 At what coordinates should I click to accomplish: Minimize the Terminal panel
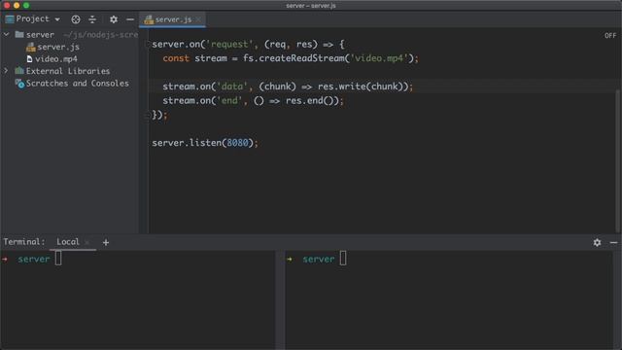tap(613, 242)
